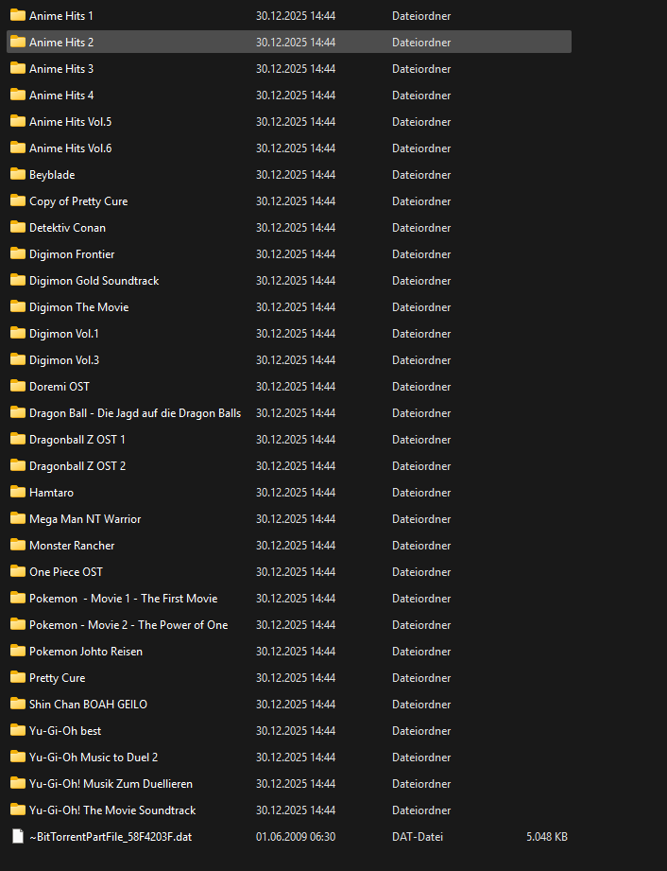Click the Dragonball Z OST 1 folder icon
This screenshot has width=667, height=871.
[x=18, y=439]
